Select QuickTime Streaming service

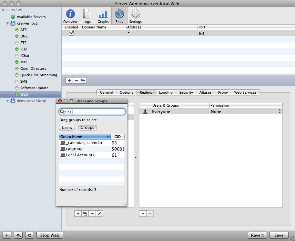tap(38, 75)
